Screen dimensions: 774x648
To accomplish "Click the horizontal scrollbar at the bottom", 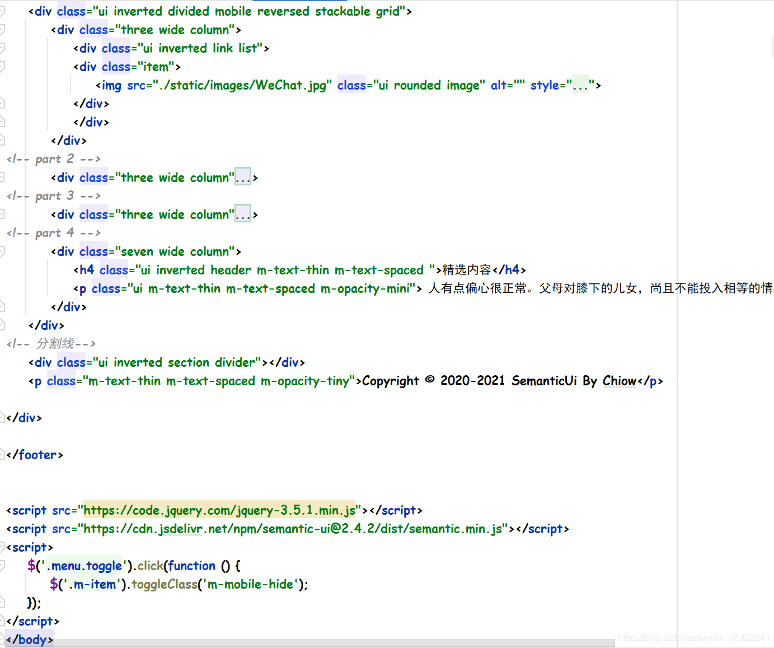I will [309, 644].
